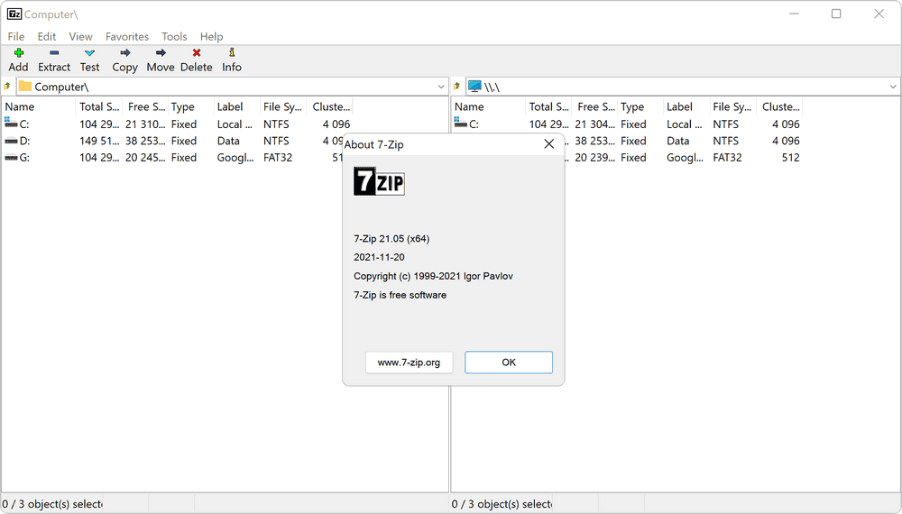Sort left panel by Free Space column
The image size is (902, 514).
(x=145, y=106)
